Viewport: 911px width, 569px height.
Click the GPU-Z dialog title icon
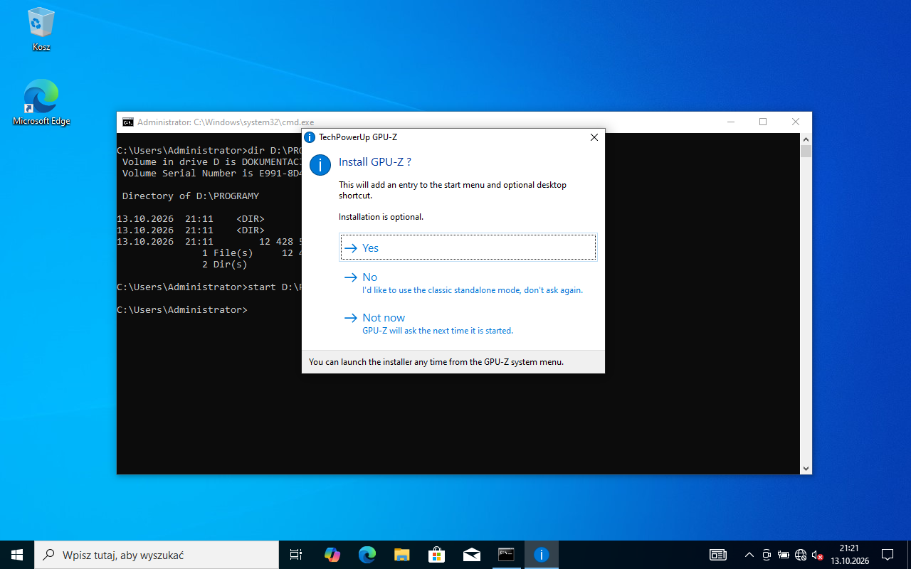310,137
